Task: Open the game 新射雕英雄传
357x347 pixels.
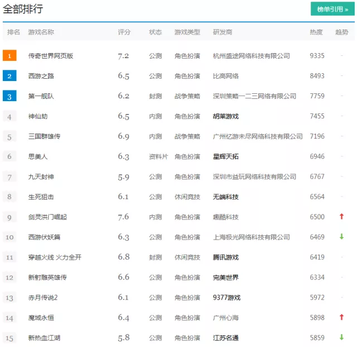Action: pyautogui.click(x=47, y=277)
